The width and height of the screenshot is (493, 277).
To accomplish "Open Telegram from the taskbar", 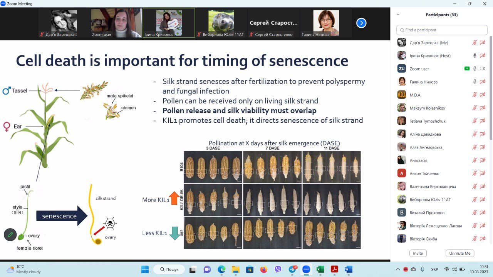I will [x=292, y=269].
